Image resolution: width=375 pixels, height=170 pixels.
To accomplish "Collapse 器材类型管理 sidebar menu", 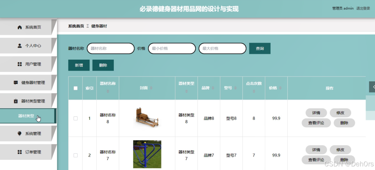I will (28, 101).
